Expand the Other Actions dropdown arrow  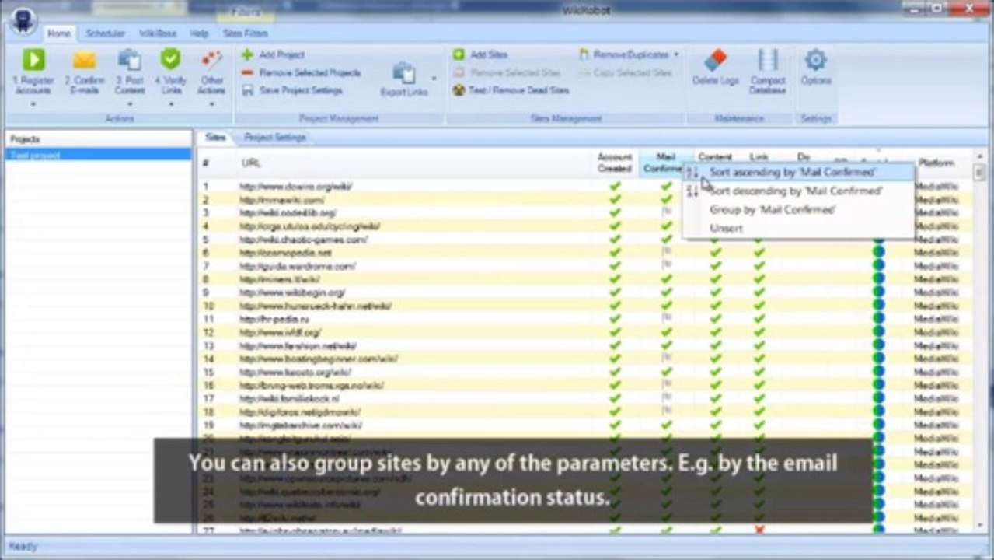click(x=211, y=103)
